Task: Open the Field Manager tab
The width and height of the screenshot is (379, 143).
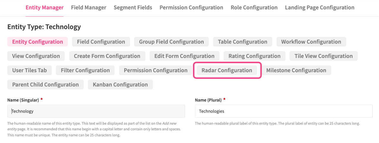Action: click(88, 8)
